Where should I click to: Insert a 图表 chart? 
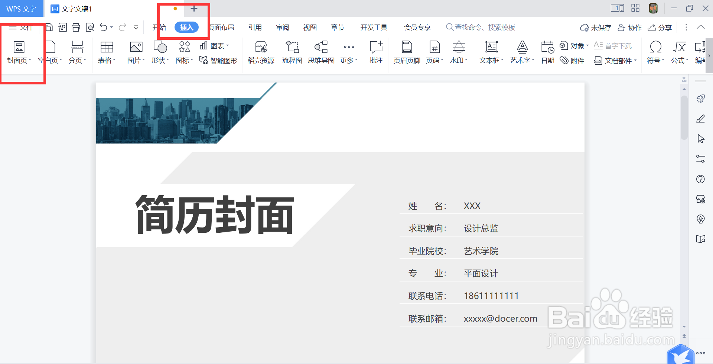pos(214,46)
